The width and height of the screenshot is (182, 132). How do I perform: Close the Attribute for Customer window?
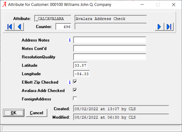[x=174, y=5]
